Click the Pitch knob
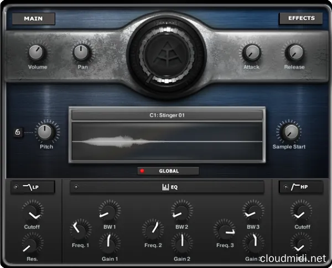 pos(45,132)
